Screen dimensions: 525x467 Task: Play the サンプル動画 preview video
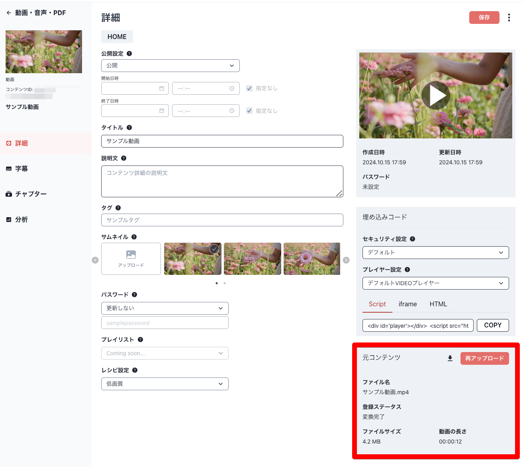436,95
